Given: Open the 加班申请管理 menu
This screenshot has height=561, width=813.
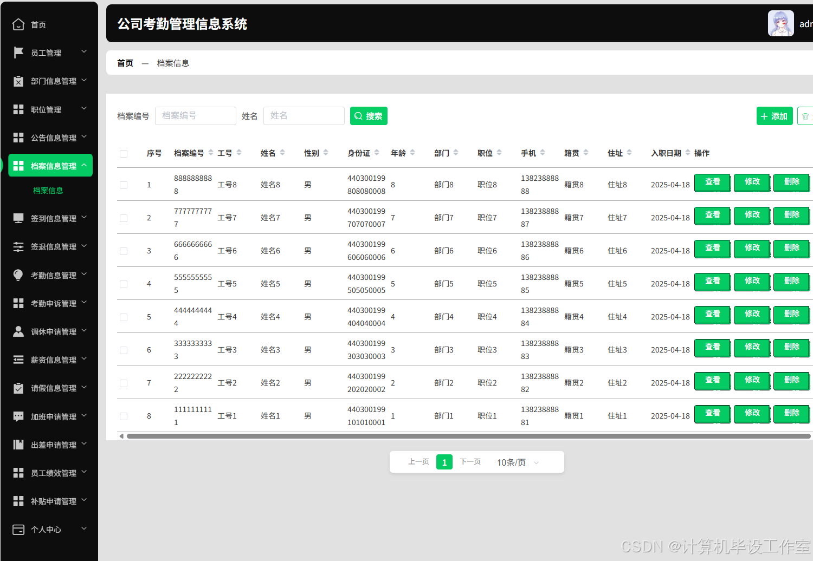Looking at the screenshot, I should click(x=50, y=416).
